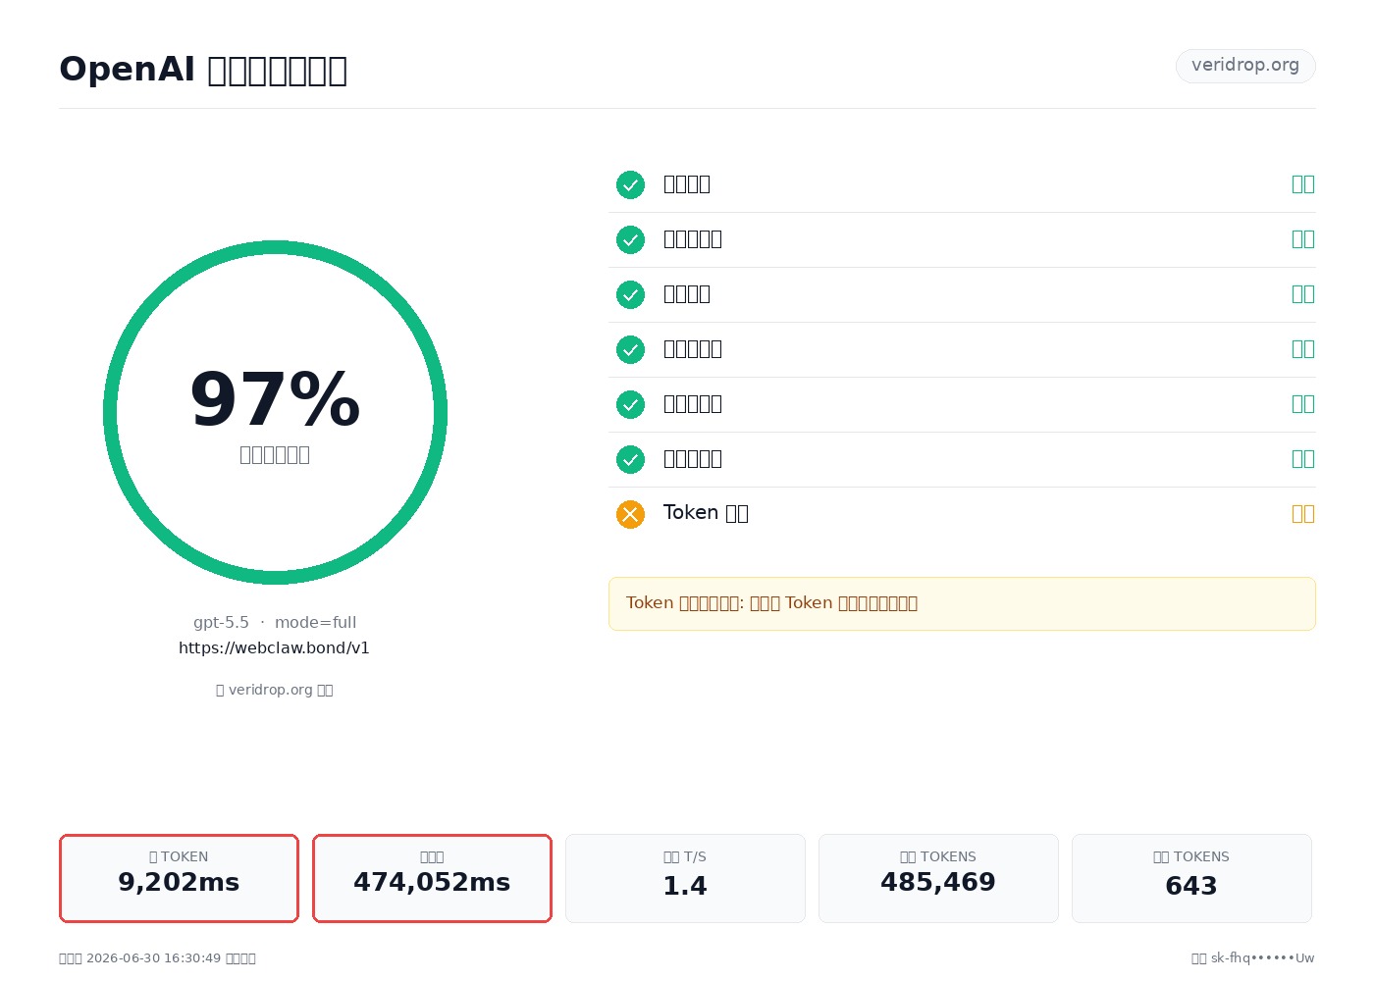Click the green check icon directly above Token row
Viewport: 1374px width, 981px height.
coord(630,459)
